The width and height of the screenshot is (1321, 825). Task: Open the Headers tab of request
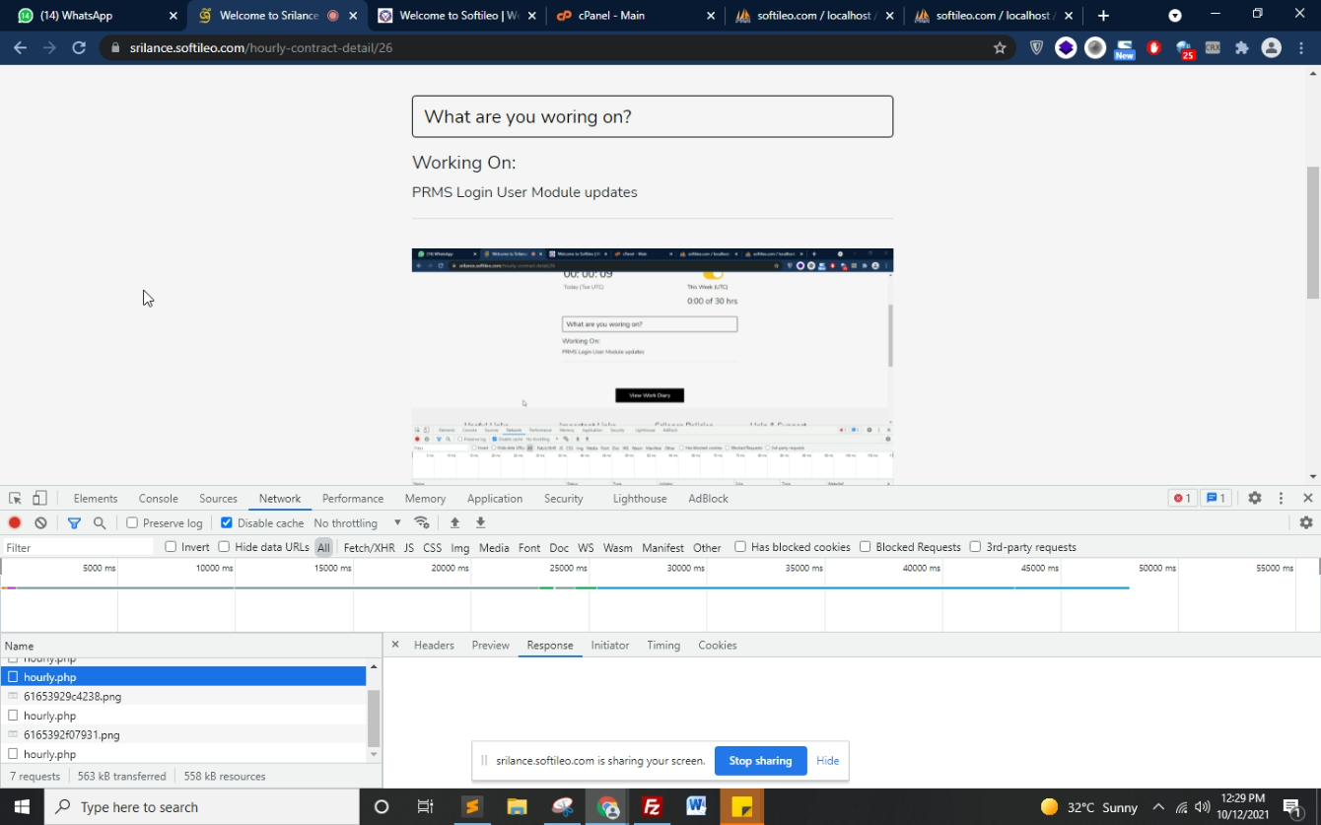pyautogui.click(x=434, y=646)
